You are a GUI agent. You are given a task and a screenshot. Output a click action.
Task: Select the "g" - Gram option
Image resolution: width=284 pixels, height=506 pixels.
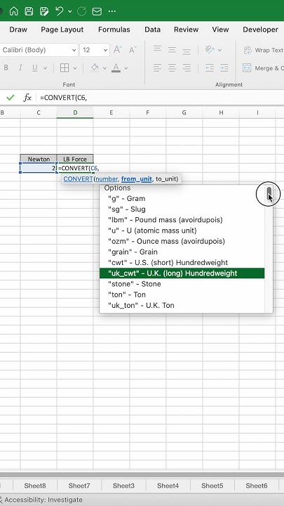pos(182,198)
